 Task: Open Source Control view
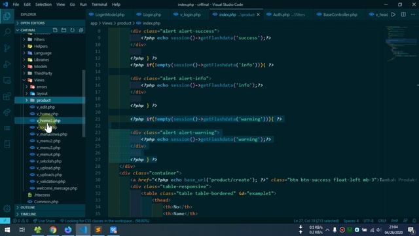7,48
